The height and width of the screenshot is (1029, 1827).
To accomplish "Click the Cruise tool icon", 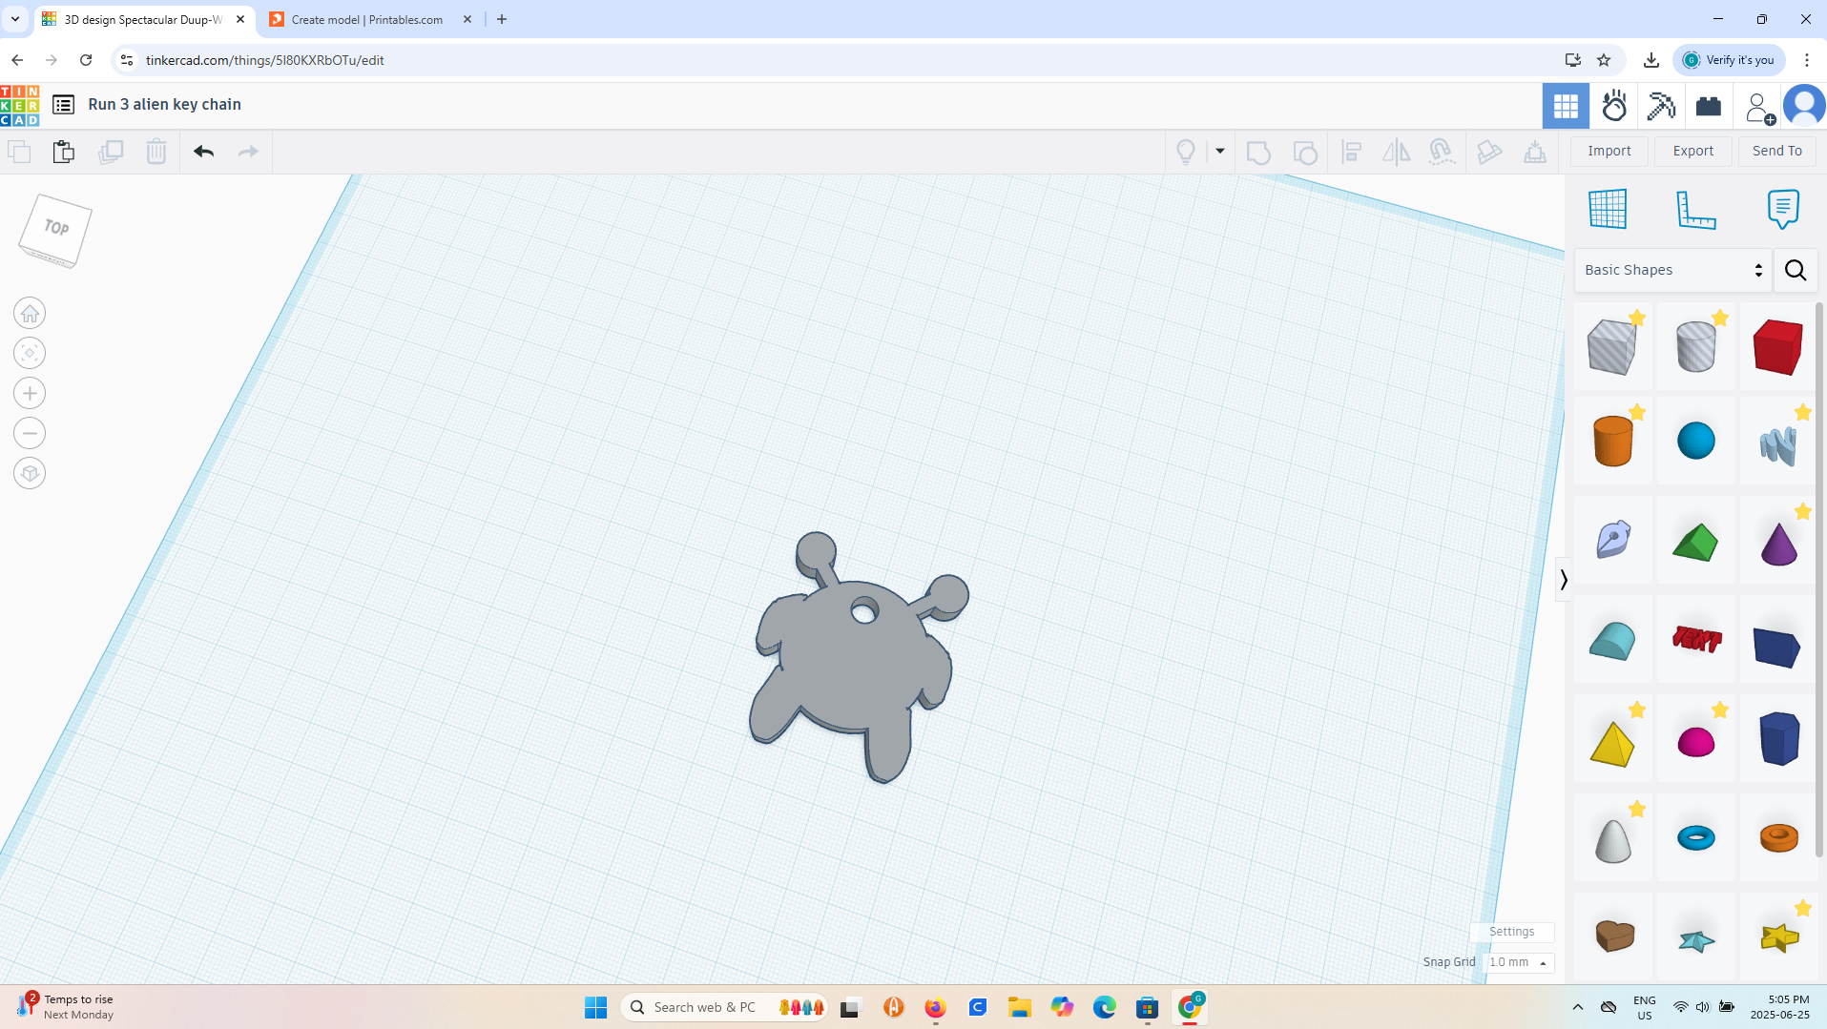I will 1442,152.
